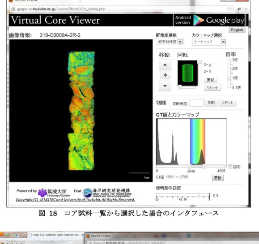Move the core view down with the down arrow
Screen dimensions: 259x244
point(165,86)
